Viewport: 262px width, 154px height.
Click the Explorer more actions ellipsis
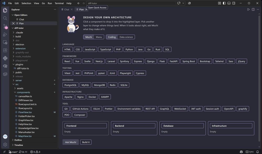(55, 9)
